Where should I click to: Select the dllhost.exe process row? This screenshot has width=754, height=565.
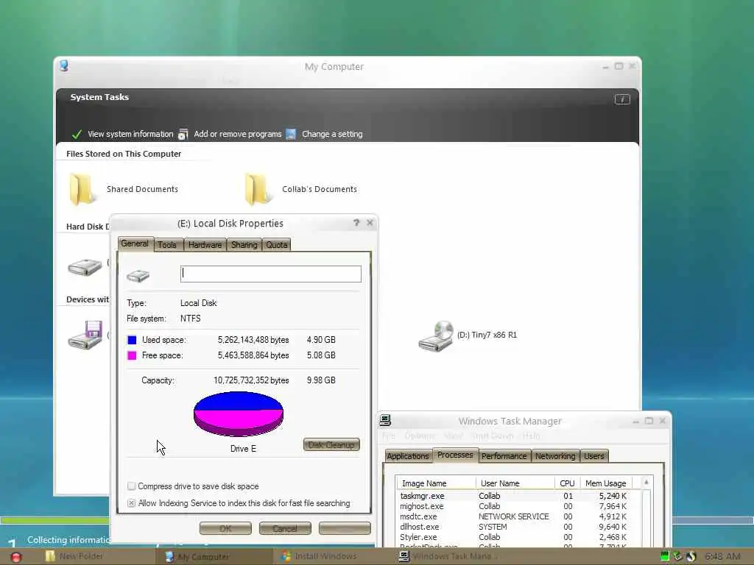[x=513, y=527]
